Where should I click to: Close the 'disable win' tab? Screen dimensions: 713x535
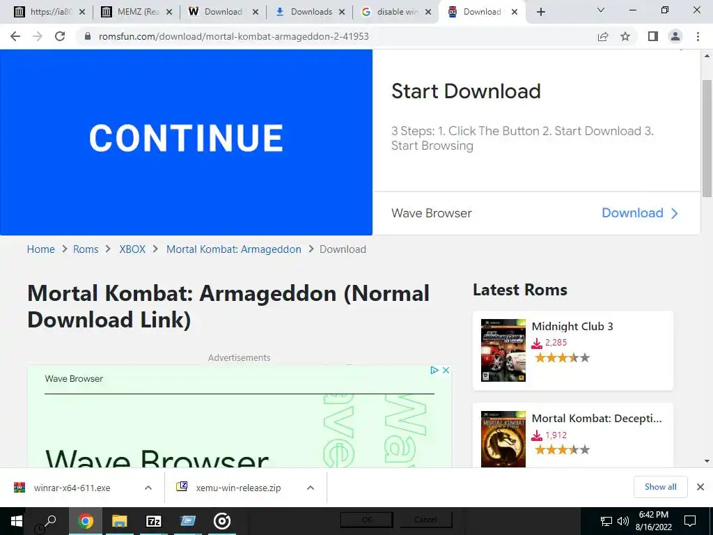[x=428, y=13]
